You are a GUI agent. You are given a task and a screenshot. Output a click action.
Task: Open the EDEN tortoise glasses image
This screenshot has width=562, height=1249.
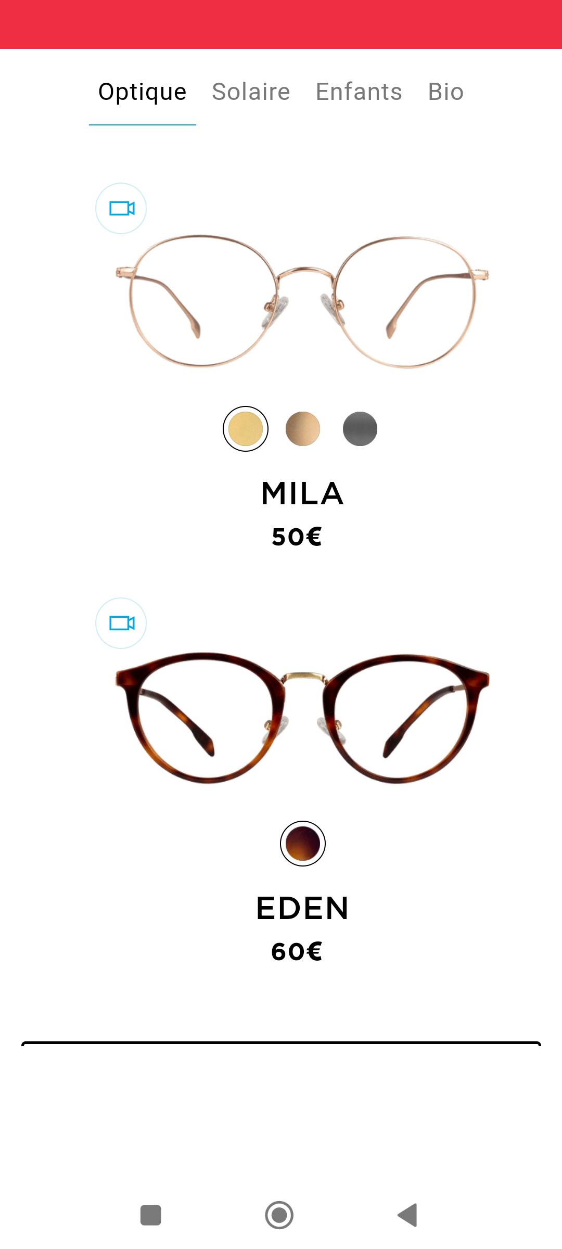pyautogui.click(x=302, y=718)
